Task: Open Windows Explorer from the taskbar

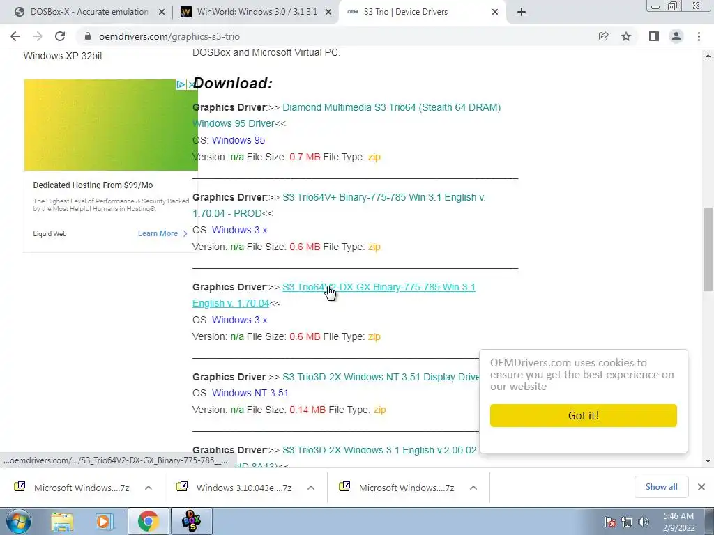Action: click(62, 521)
